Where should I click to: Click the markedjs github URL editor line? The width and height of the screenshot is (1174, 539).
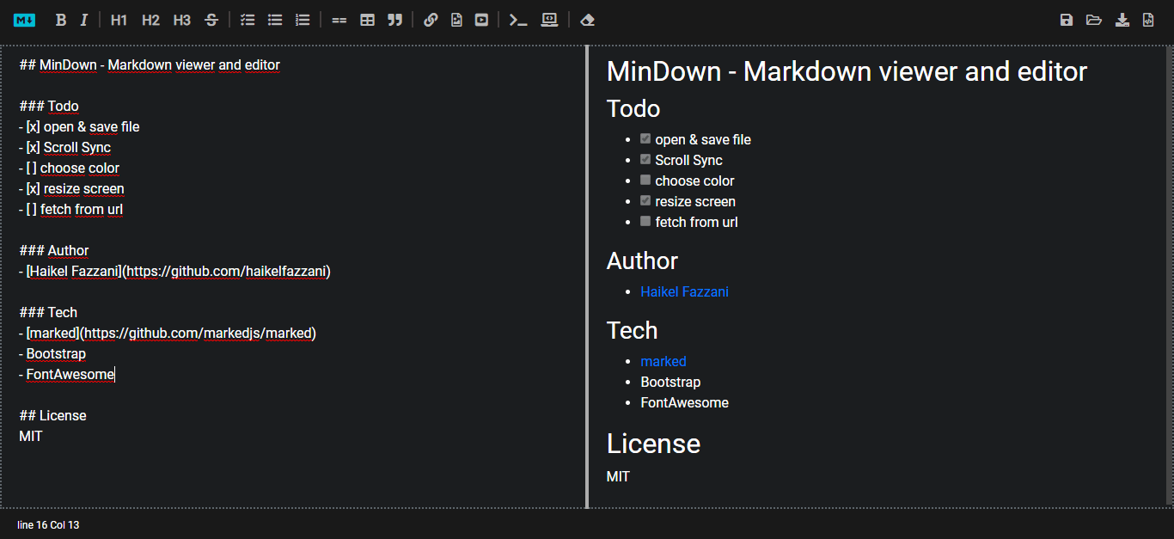point(168,333)
